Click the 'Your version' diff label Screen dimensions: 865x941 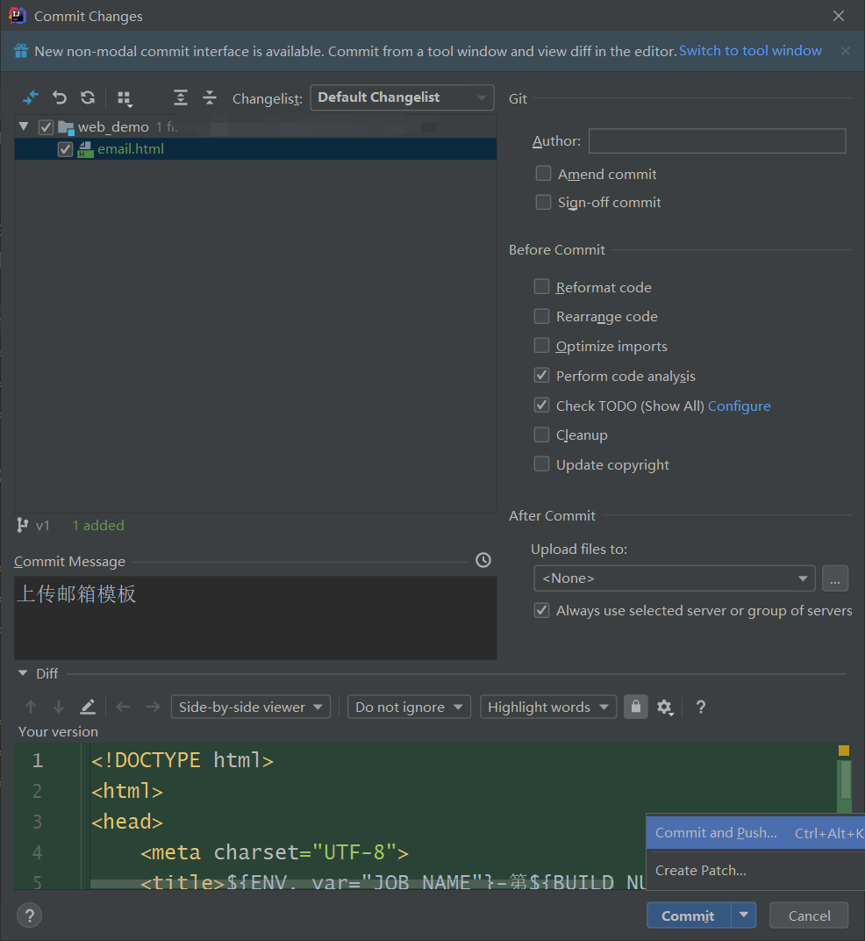(x=58, y=731)
